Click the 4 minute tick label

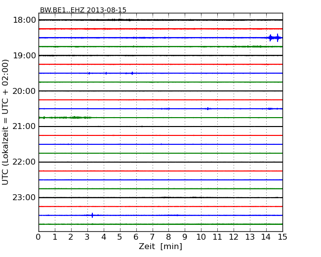(104, 237)
